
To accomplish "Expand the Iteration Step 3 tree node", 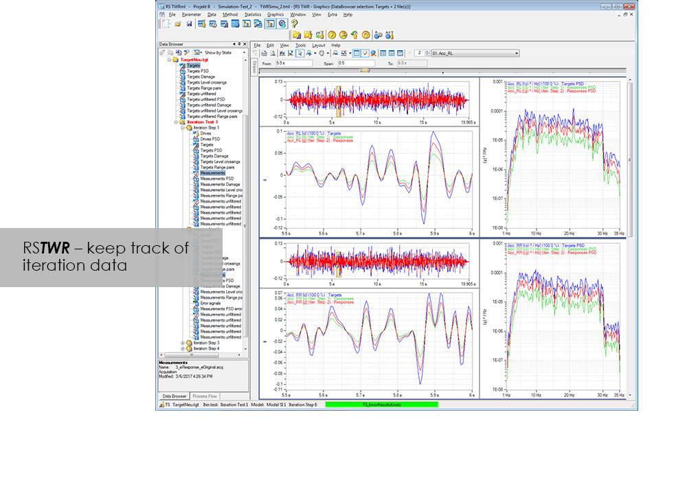I will pyautogui.click(x=183, y=343).
